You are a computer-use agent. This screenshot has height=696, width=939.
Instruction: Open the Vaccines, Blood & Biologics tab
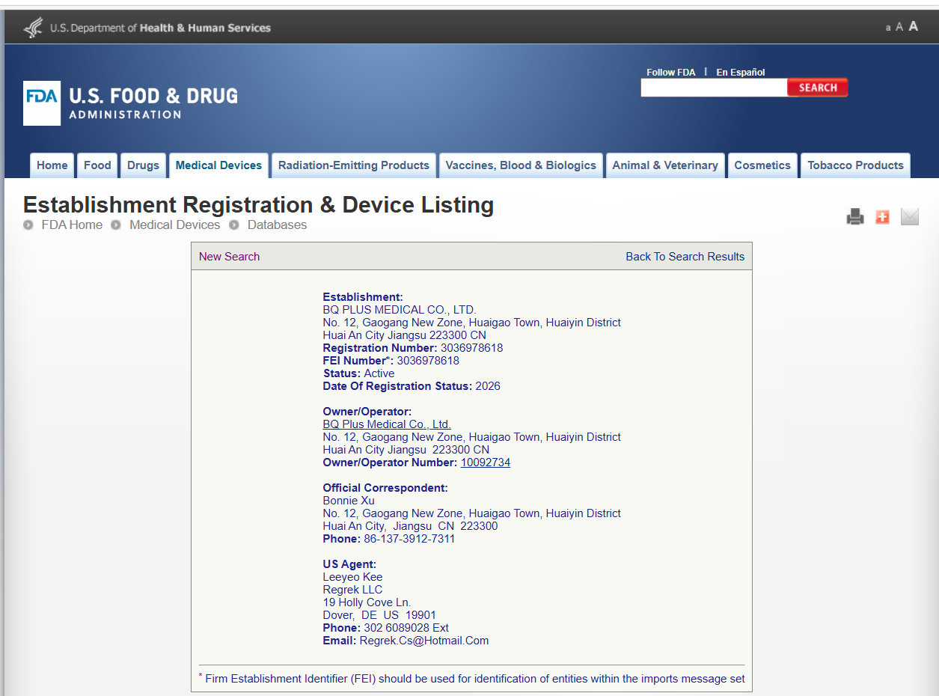pos(521,165)
